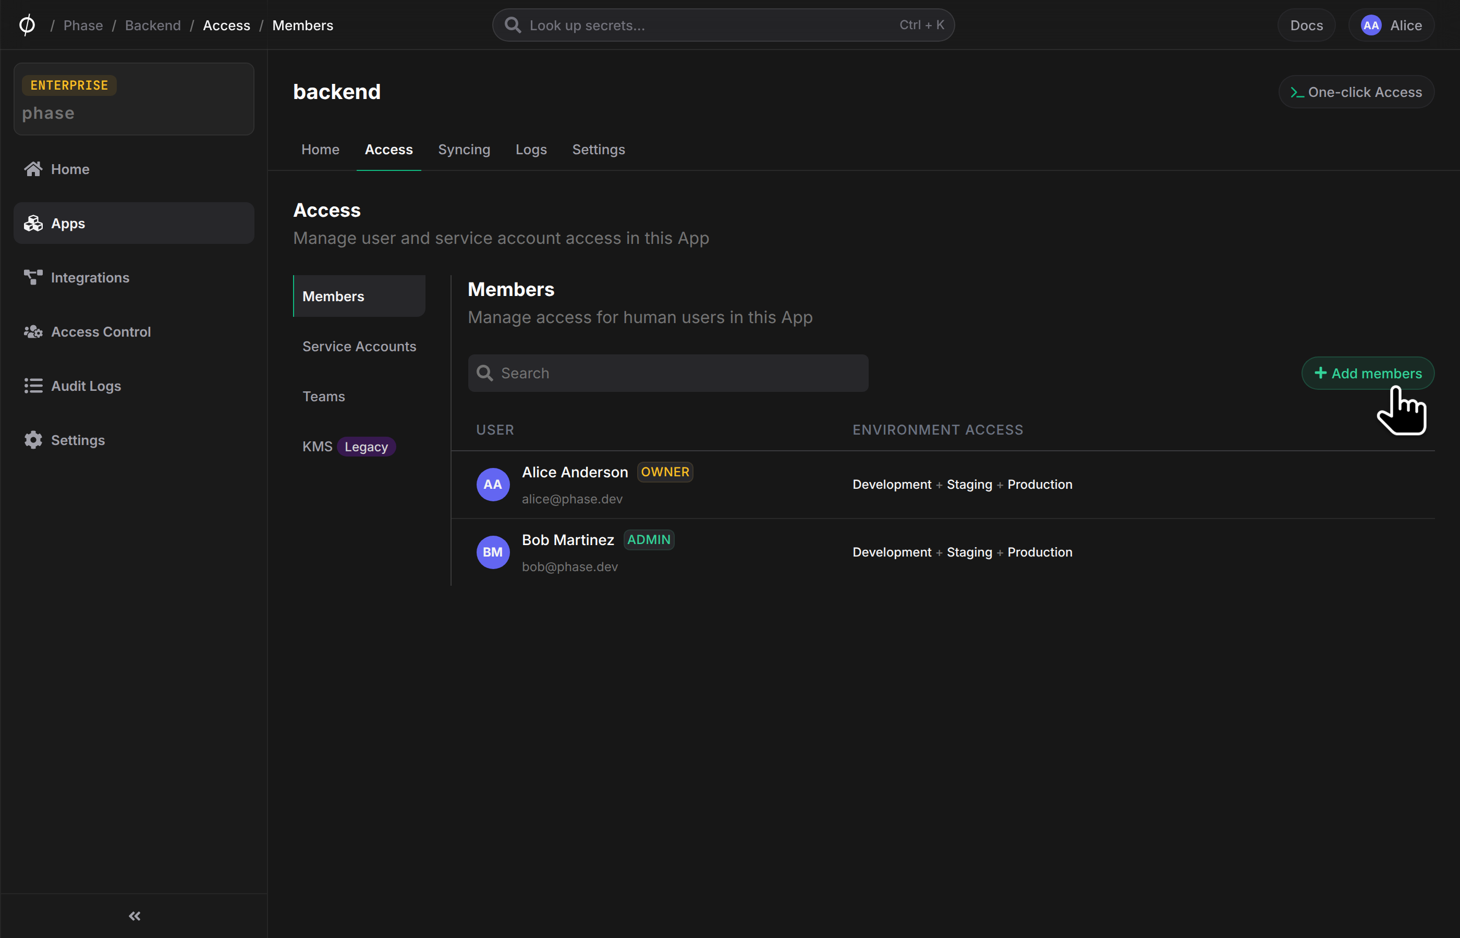Click the Phase logo icon
This screenshot has width=1460, height=938.
point(27,25)
